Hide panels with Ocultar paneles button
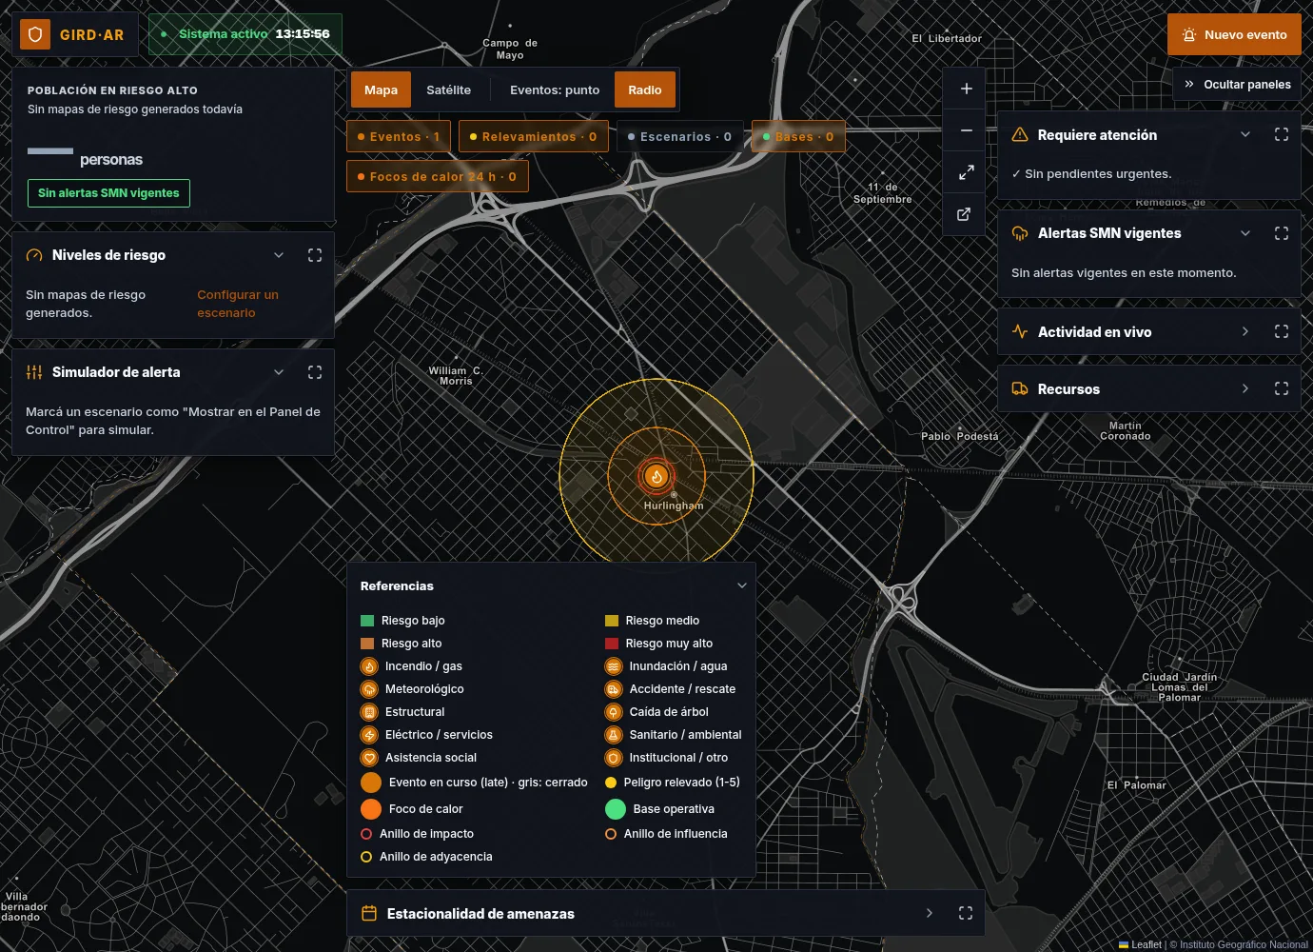The image size is (1313, 952). pyautogui.click(x=1237, y=85)
